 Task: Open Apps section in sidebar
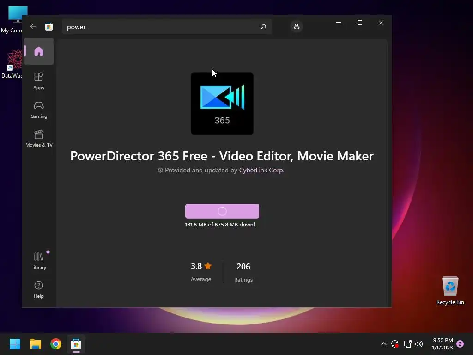tap(39, 81)
